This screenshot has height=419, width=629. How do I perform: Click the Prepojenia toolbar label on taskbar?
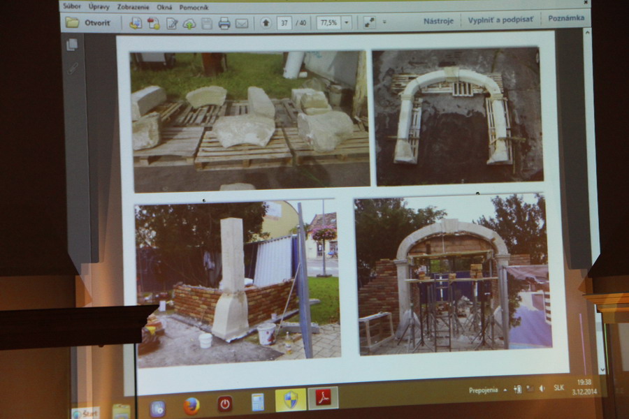pos(483,390)
